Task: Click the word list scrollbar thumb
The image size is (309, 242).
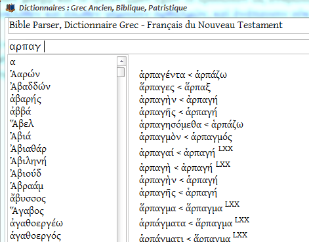Action: point(121,72)
